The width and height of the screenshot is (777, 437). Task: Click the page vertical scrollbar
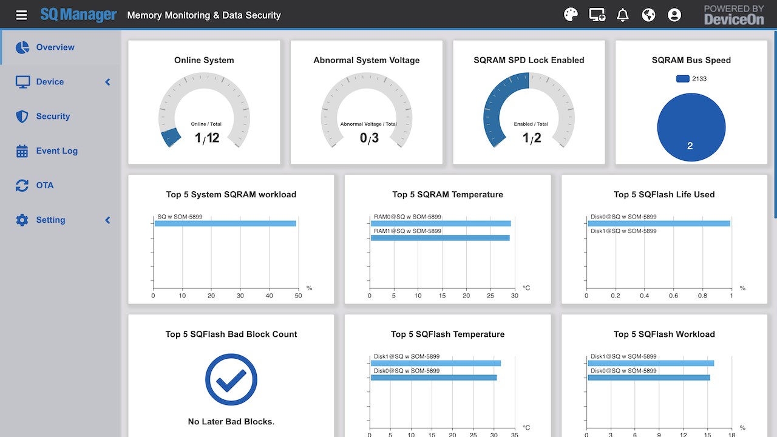pyautogui.click(x=775, y=124)
